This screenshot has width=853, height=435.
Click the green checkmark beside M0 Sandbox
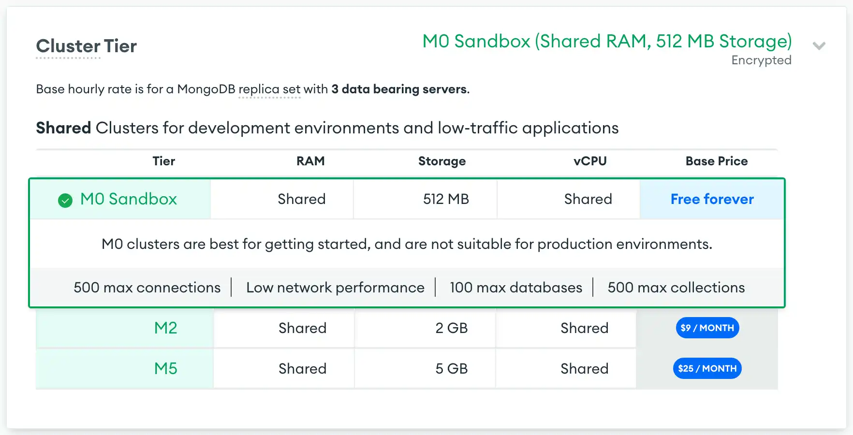click(x=65, y=200)
